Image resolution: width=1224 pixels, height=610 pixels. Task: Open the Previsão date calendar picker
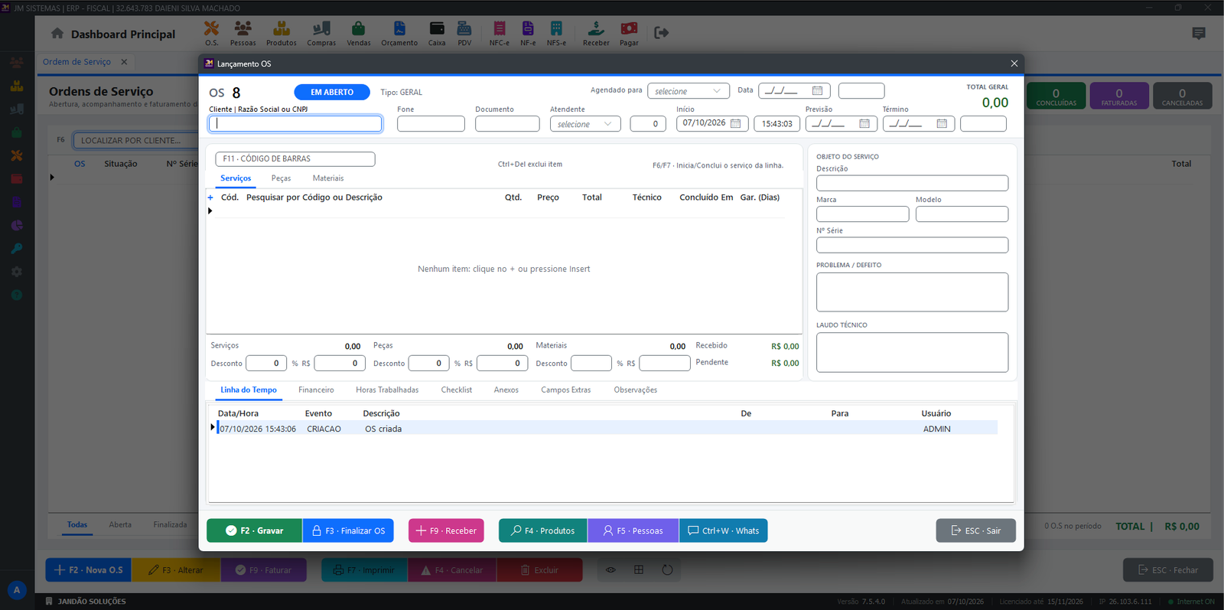pyautogui.click(x=864, y=123)
